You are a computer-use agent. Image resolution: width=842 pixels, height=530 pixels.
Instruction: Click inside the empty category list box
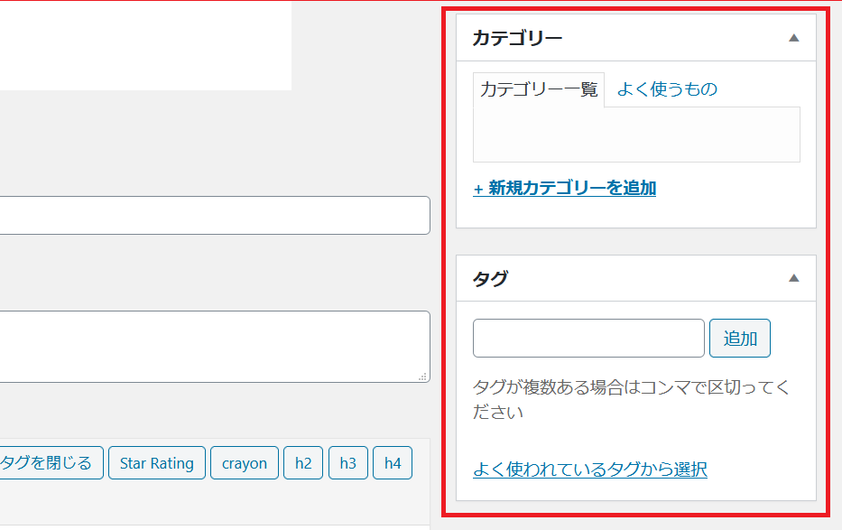tap(636, 135)
